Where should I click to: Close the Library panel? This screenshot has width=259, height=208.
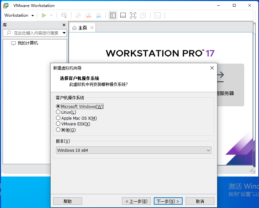coord(64,25)
